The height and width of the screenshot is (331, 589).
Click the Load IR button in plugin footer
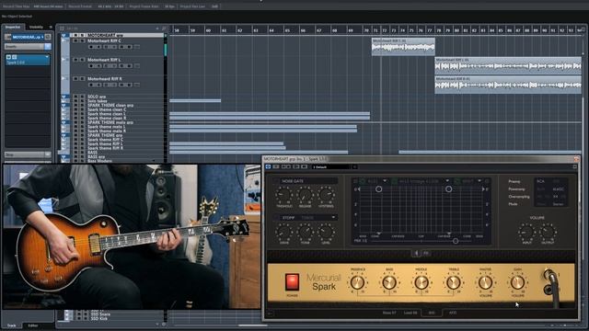(x=410, y=313)
